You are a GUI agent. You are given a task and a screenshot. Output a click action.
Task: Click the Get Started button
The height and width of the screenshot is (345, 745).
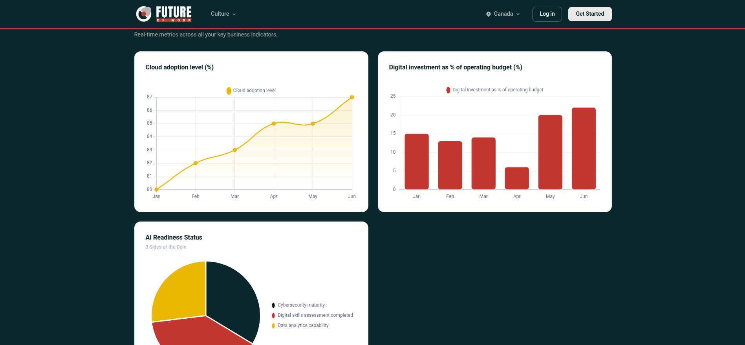point(590,14)
